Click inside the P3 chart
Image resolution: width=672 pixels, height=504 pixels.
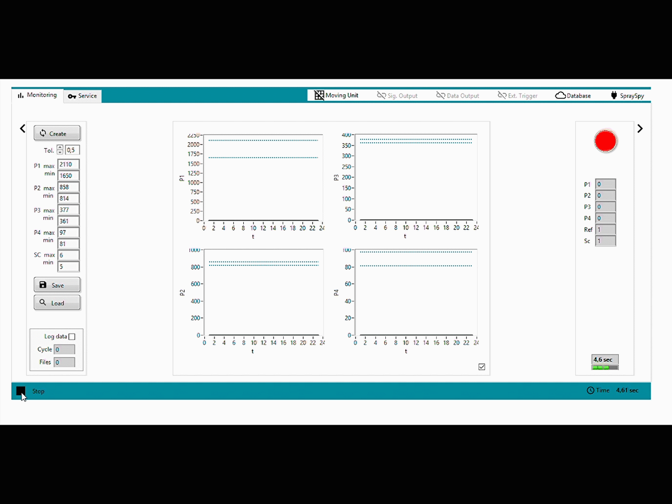coord(416,177)
